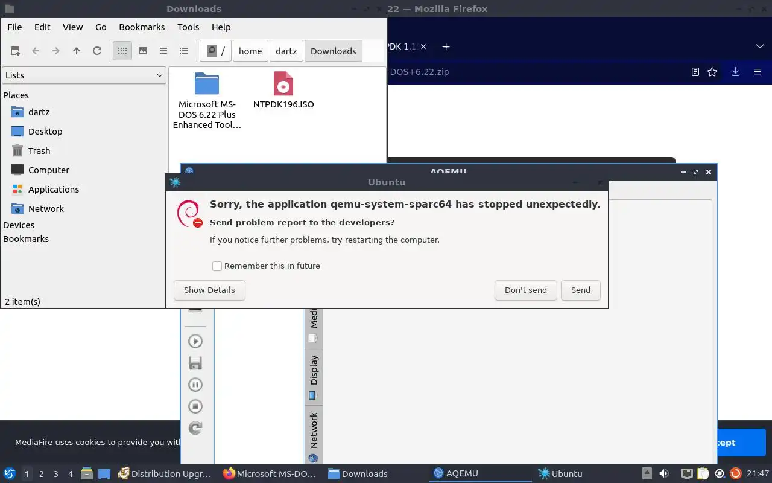Switch to workspace 2
The width and height of the screenshot is (772, 483).
41,474
